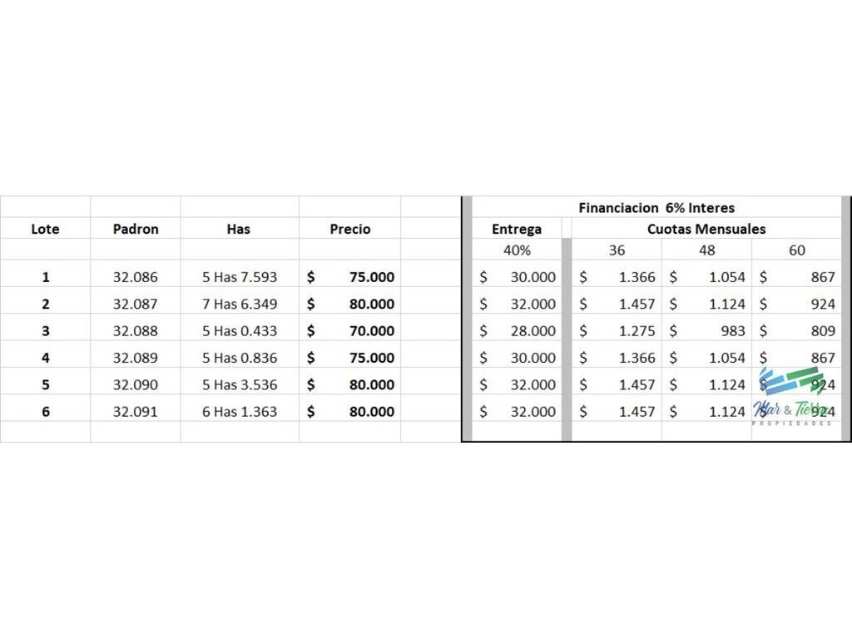Click the Has column header
The image size is (852, 639).
(x=238, y=229)
